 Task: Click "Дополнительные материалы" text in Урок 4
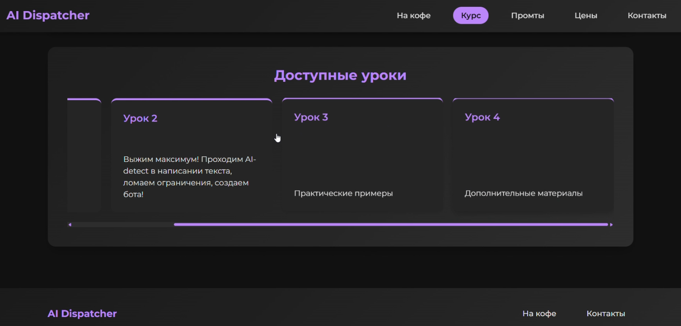tap(523, 193)
